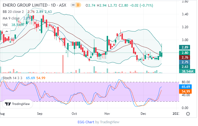Click the Sep label on time axis
The width and height of the screenshot is (198, 126).
pyautogui.click(x=40, y=113)
